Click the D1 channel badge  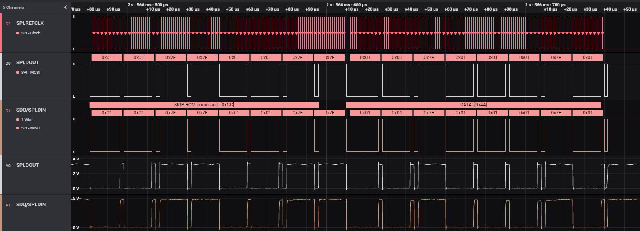click(x=8, y=111)
